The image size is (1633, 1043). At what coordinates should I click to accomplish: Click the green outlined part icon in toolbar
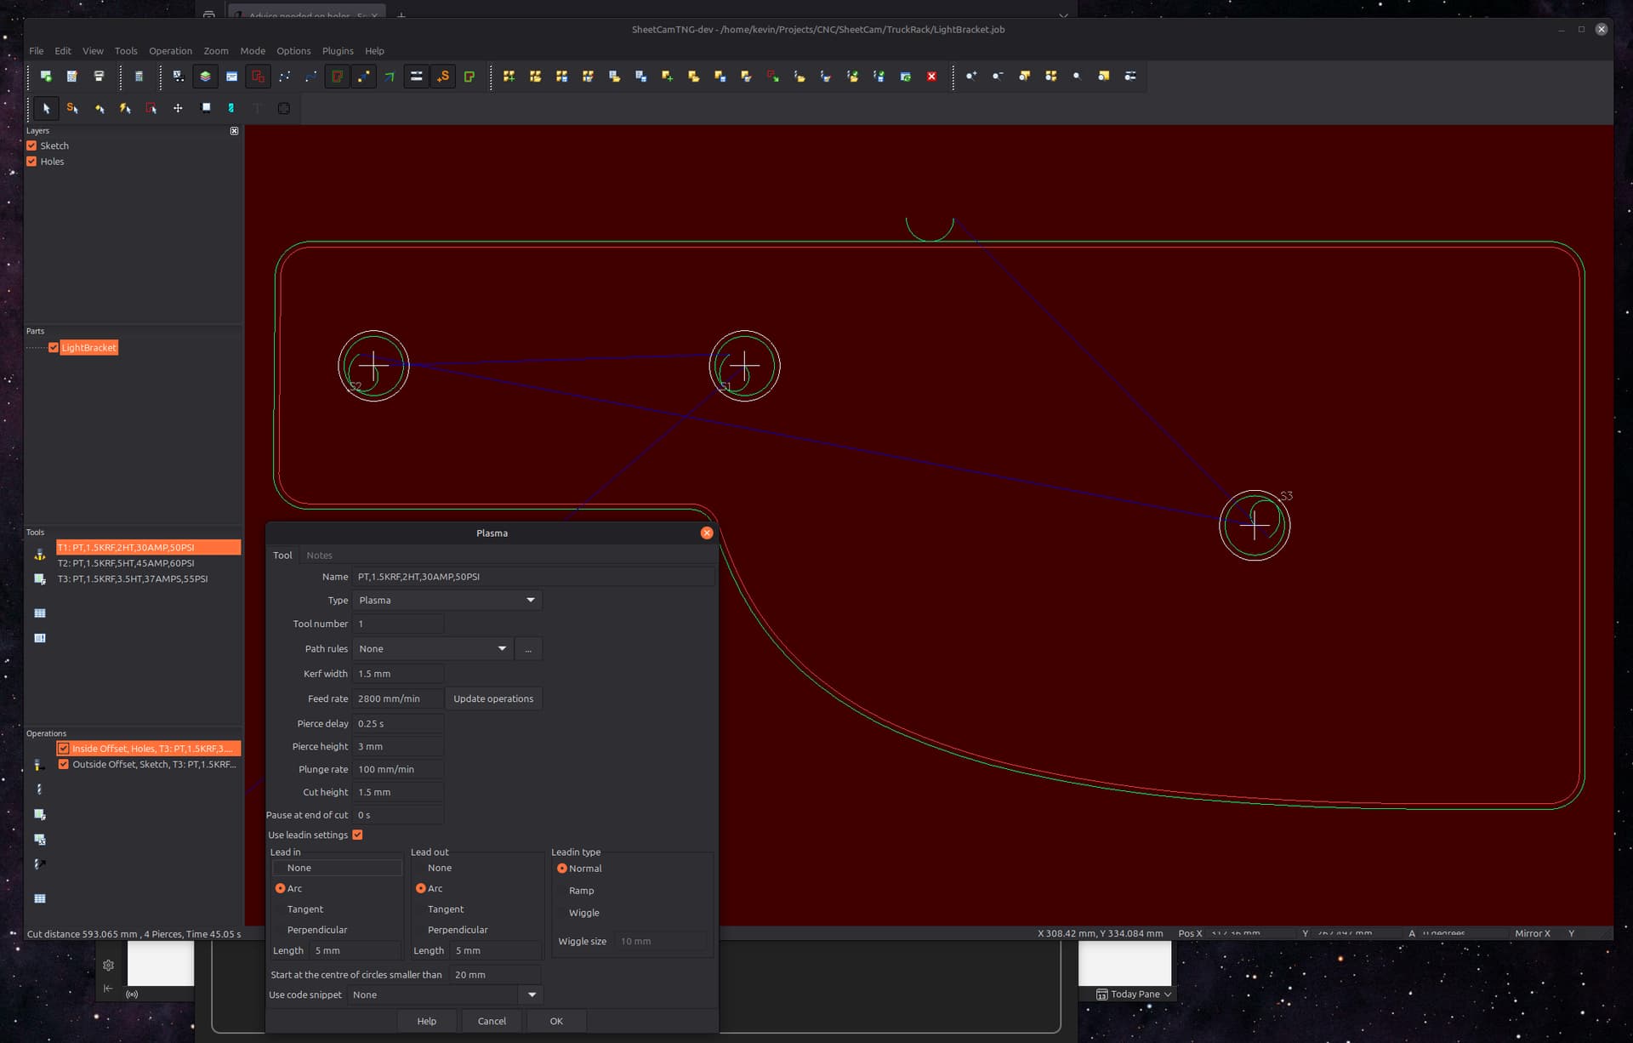(469, 77)
